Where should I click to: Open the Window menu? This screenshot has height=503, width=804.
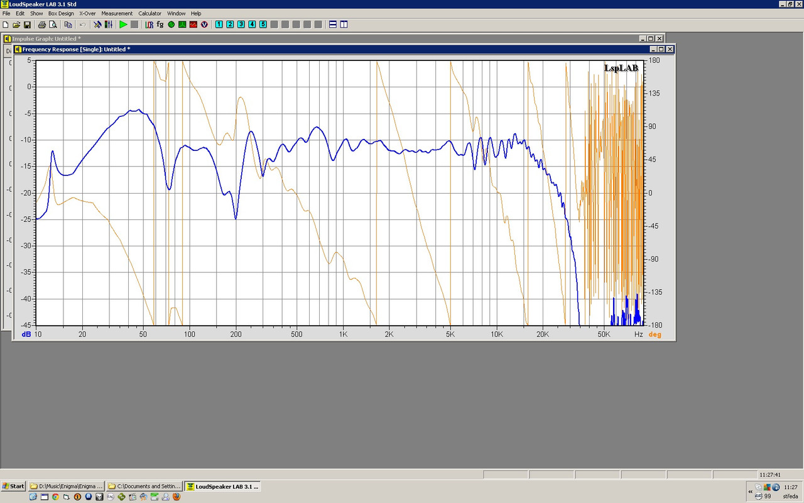[x=176, y=13]
